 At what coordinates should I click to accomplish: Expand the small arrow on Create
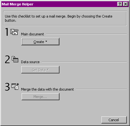[x=46, y=41]
